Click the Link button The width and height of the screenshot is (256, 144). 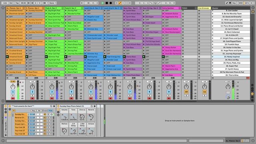[x=5, y=3]
